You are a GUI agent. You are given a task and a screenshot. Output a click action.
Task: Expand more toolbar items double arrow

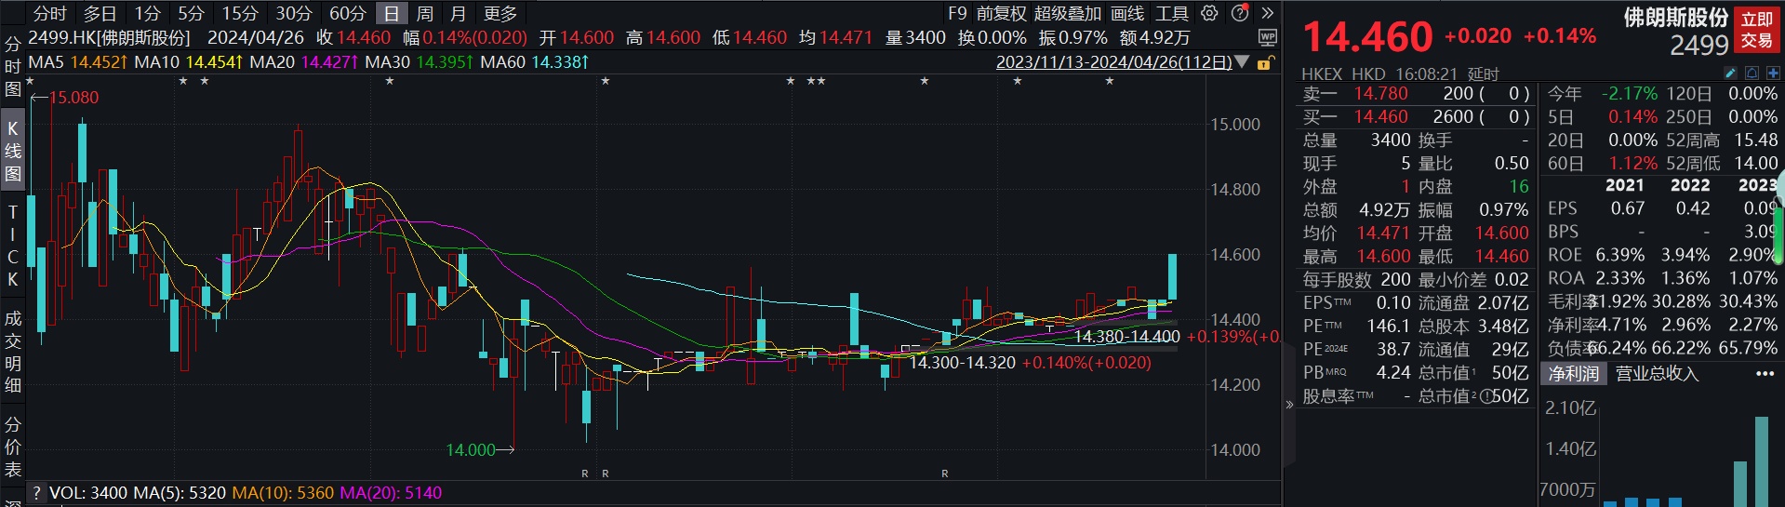click(1267, 13)
